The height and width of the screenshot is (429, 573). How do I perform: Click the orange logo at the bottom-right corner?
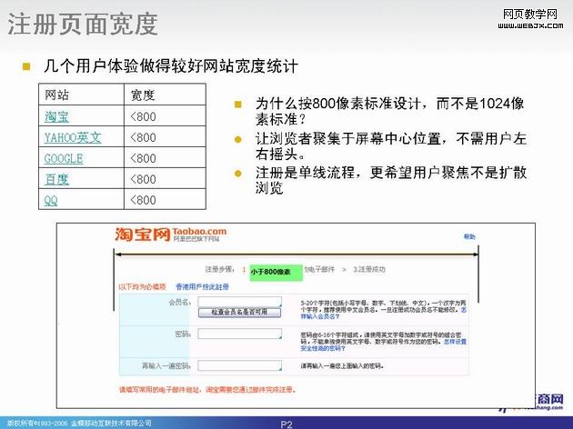pyautogui.click(x=538, y=409)
